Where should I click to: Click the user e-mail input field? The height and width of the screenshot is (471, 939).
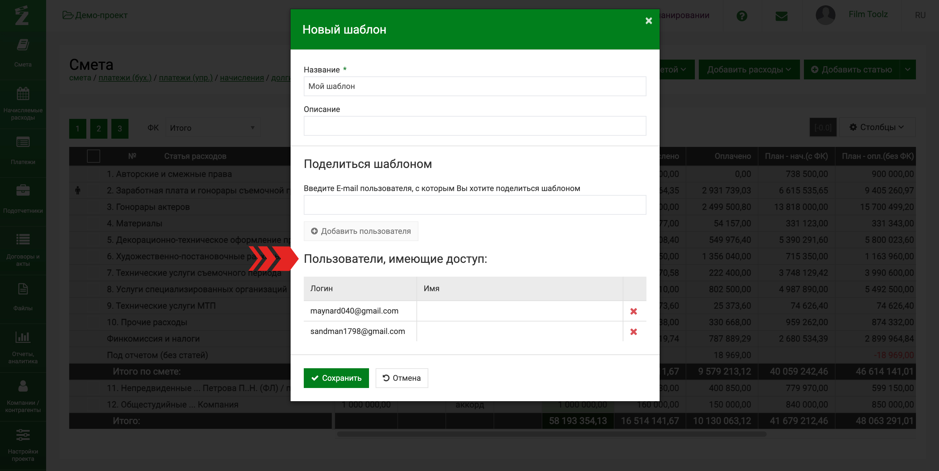point(474,205)
